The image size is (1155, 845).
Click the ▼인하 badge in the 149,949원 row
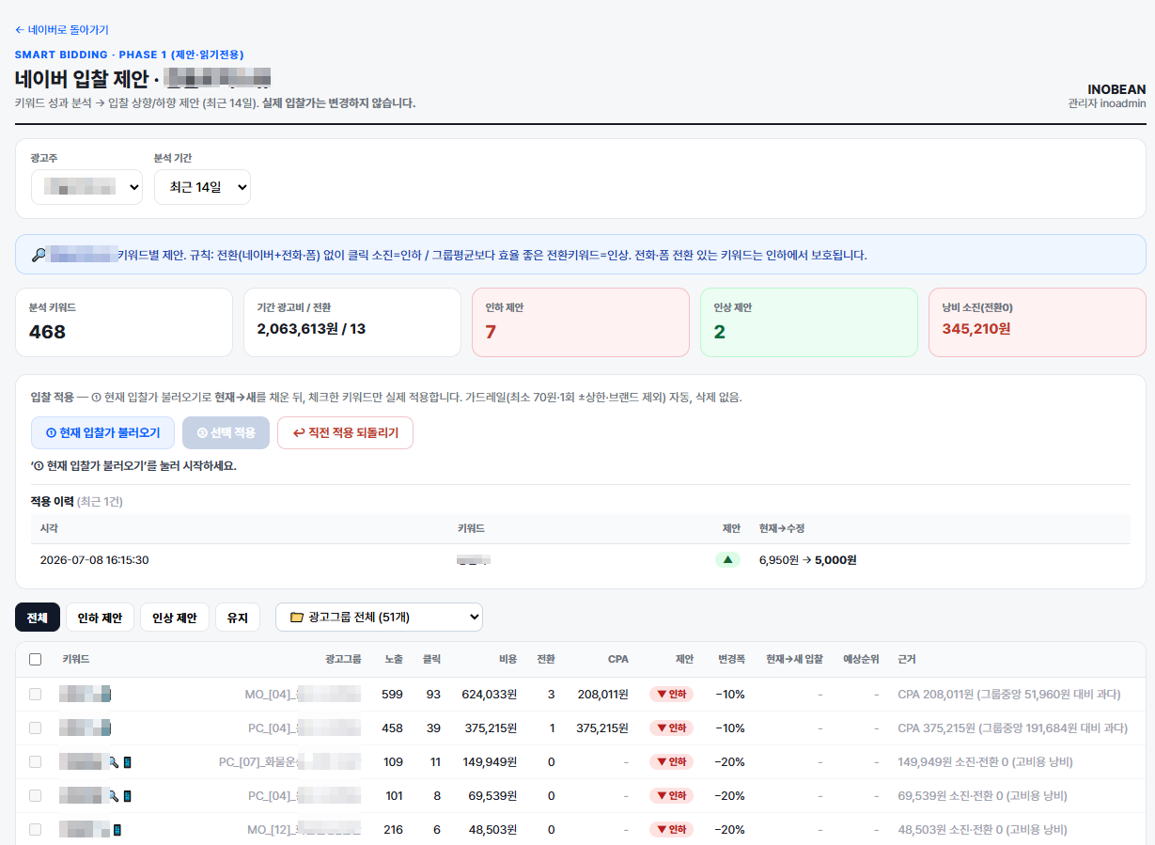[671, 762]
